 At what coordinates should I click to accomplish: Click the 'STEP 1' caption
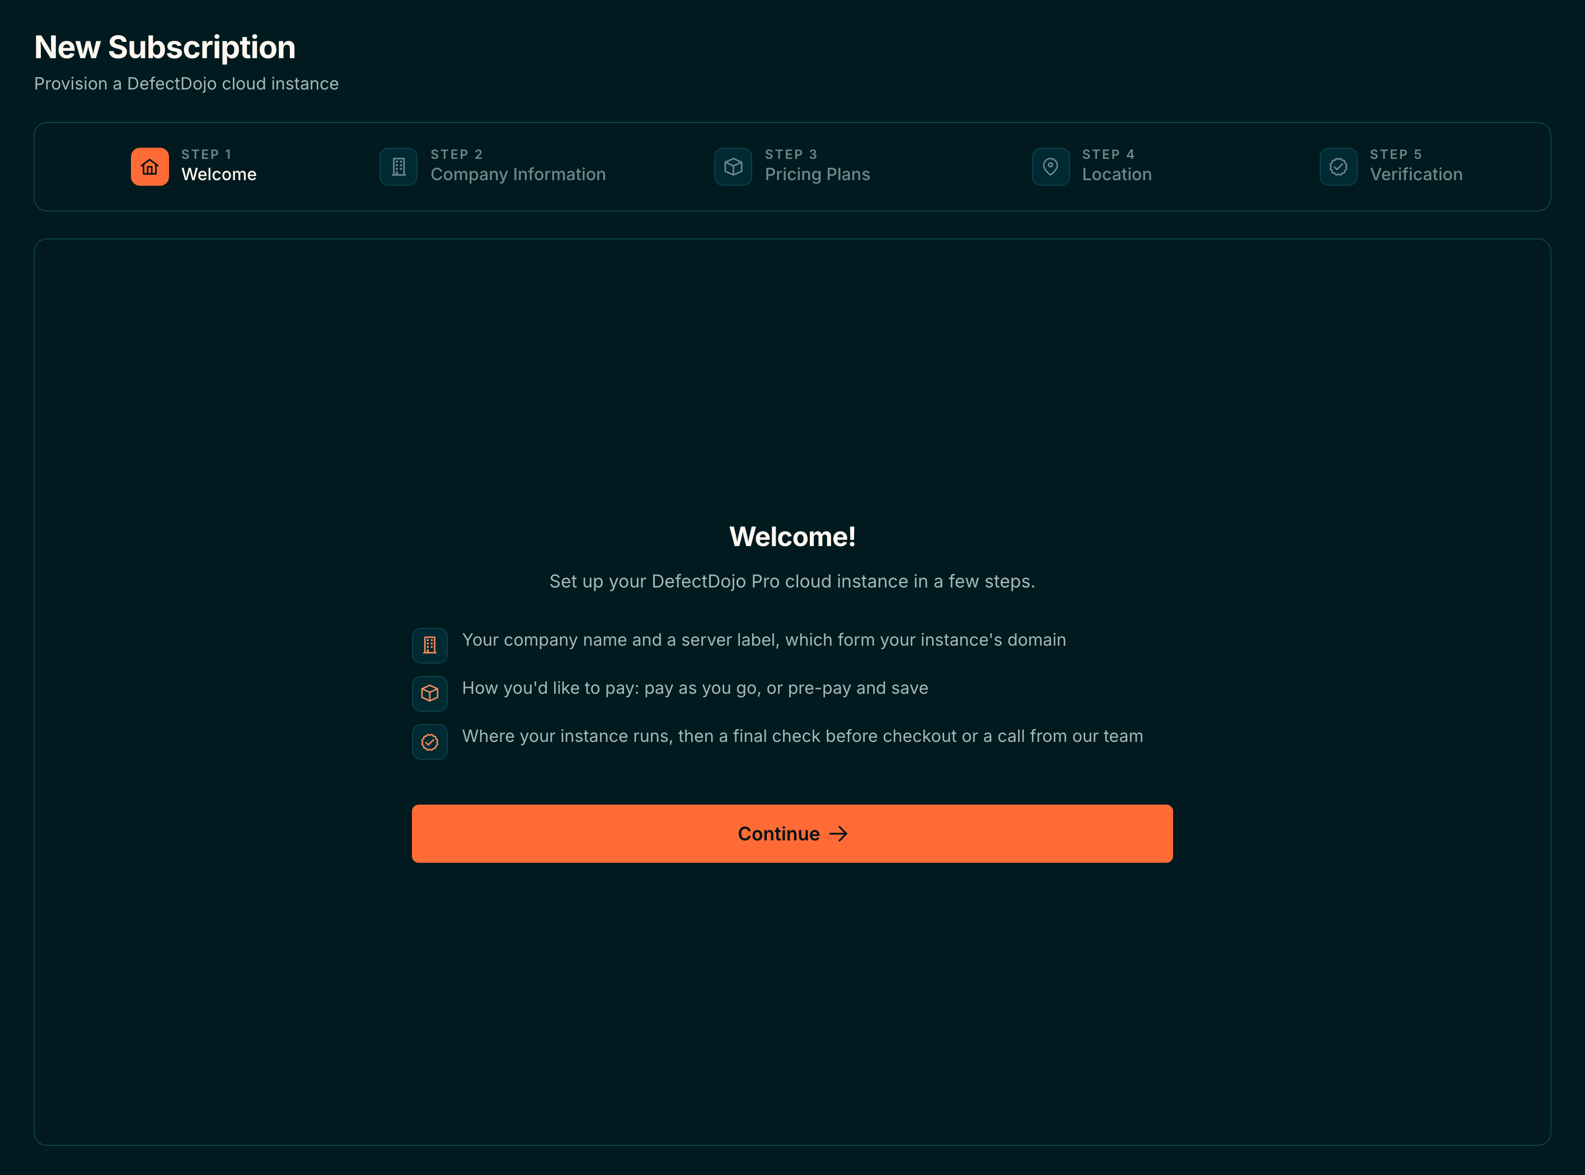coord(207,154)
